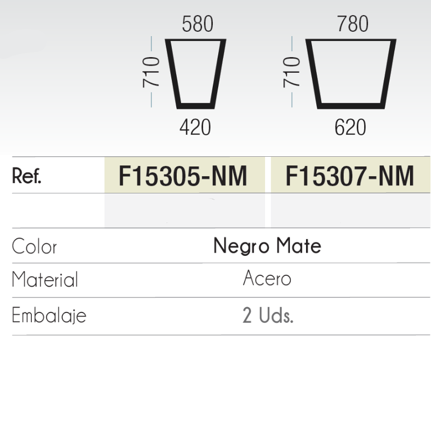The height and width of the screenshot is (431, 431).
Task: Select the 780 top width dimension
Action: point(352,24)
